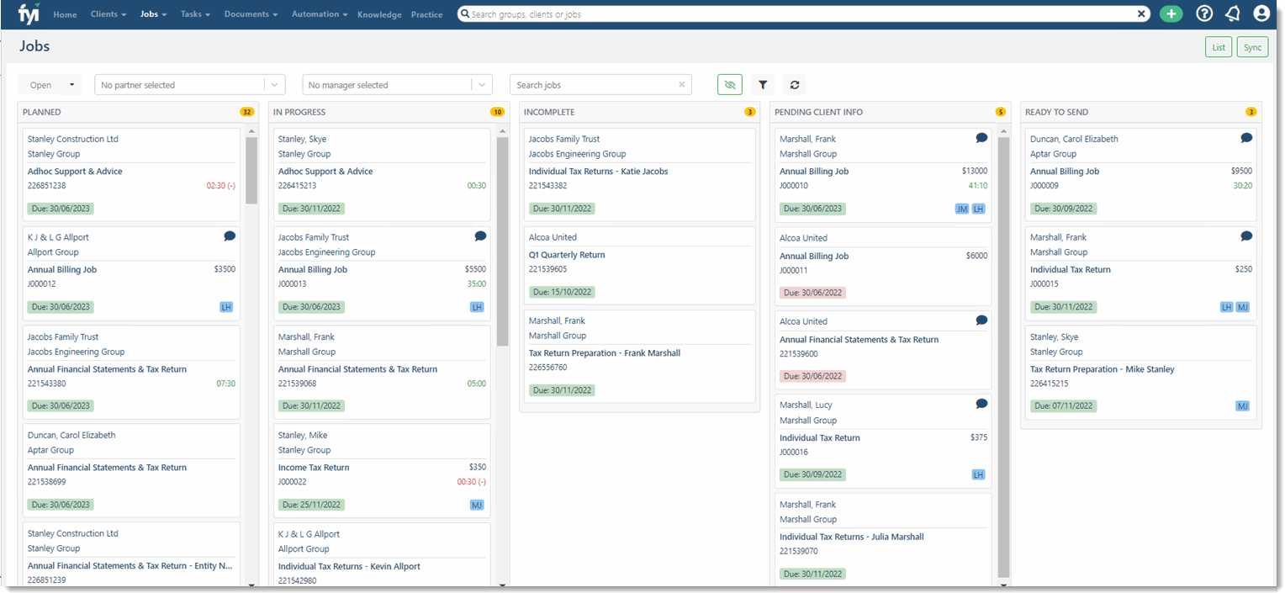This screenshot has height=593, width=1285.
Task: Click the fyi logo
Action: pos(29,13)
